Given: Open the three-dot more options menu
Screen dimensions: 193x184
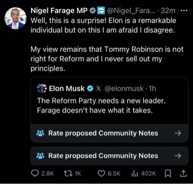Looking at the screenshot, I should click(x=184, y=10).
